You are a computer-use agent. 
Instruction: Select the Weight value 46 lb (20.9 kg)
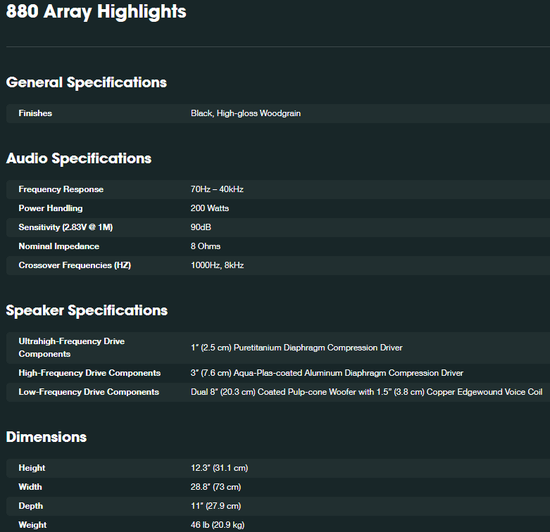218,525
